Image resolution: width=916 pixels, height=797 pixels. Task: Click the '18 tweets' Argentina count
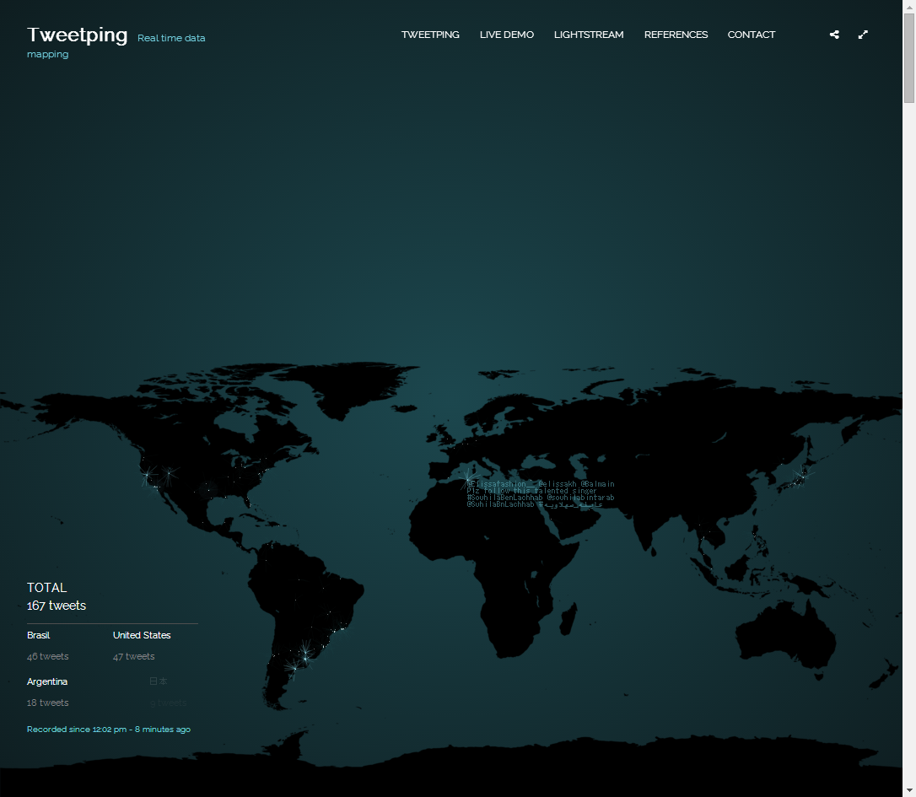pos(48,703)
